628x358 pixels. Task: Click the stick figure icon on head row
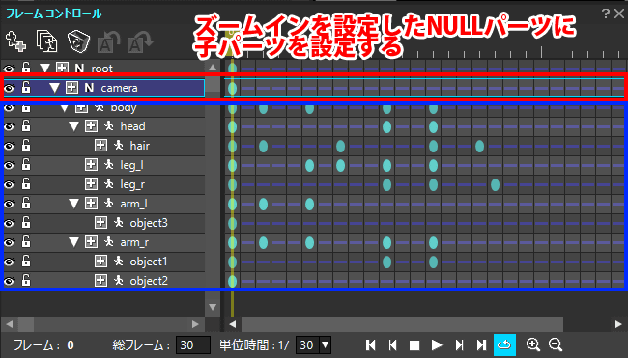[109, 126]
